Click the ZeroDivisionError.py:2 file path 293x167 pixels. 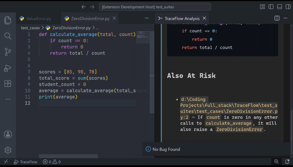coord(229,108)
